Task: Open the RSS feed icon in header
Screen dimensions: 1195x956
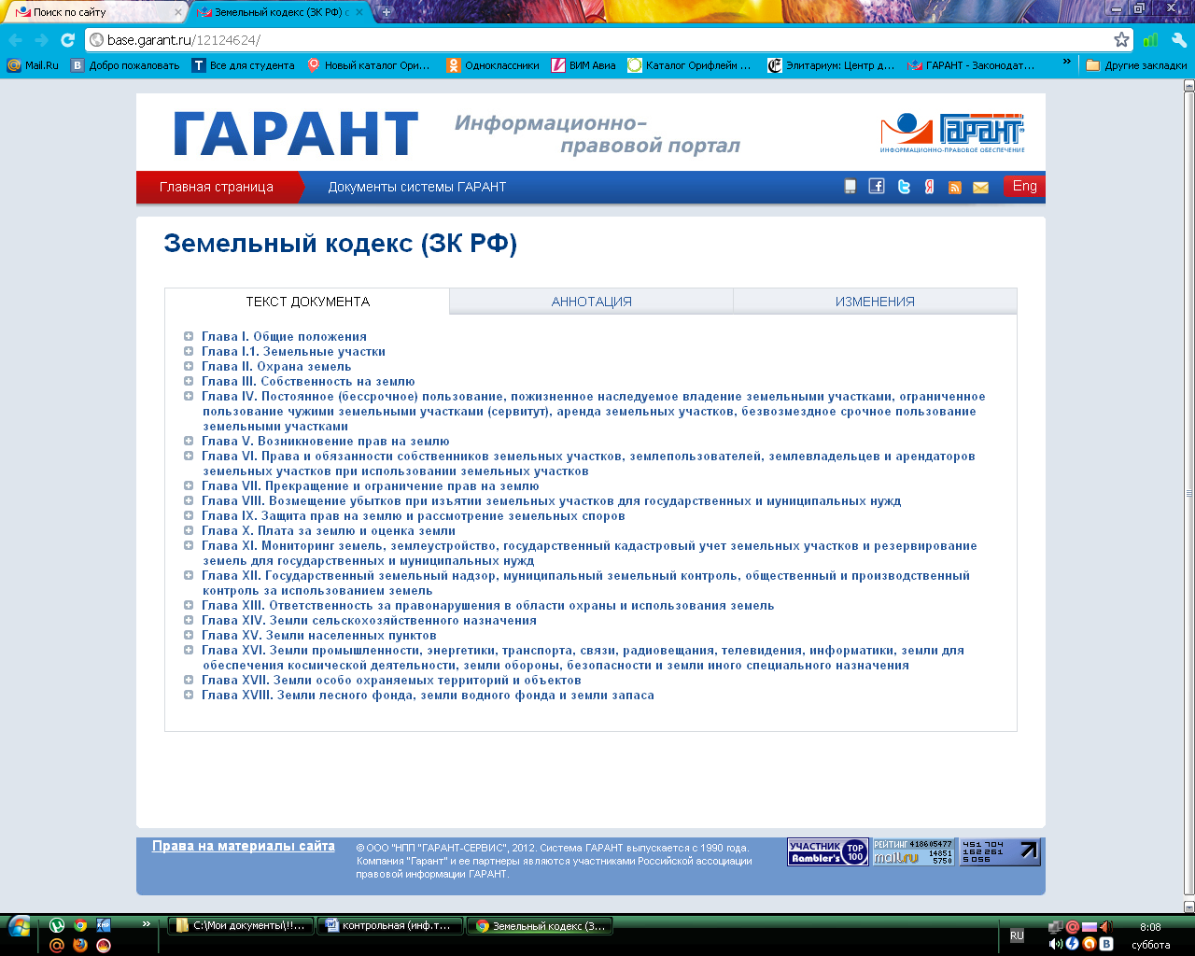Action: pos(954,188)
